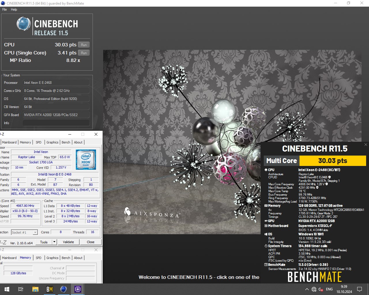
Task: Click the Core VID 1.257 V value
Action: (x=61, y=167)
